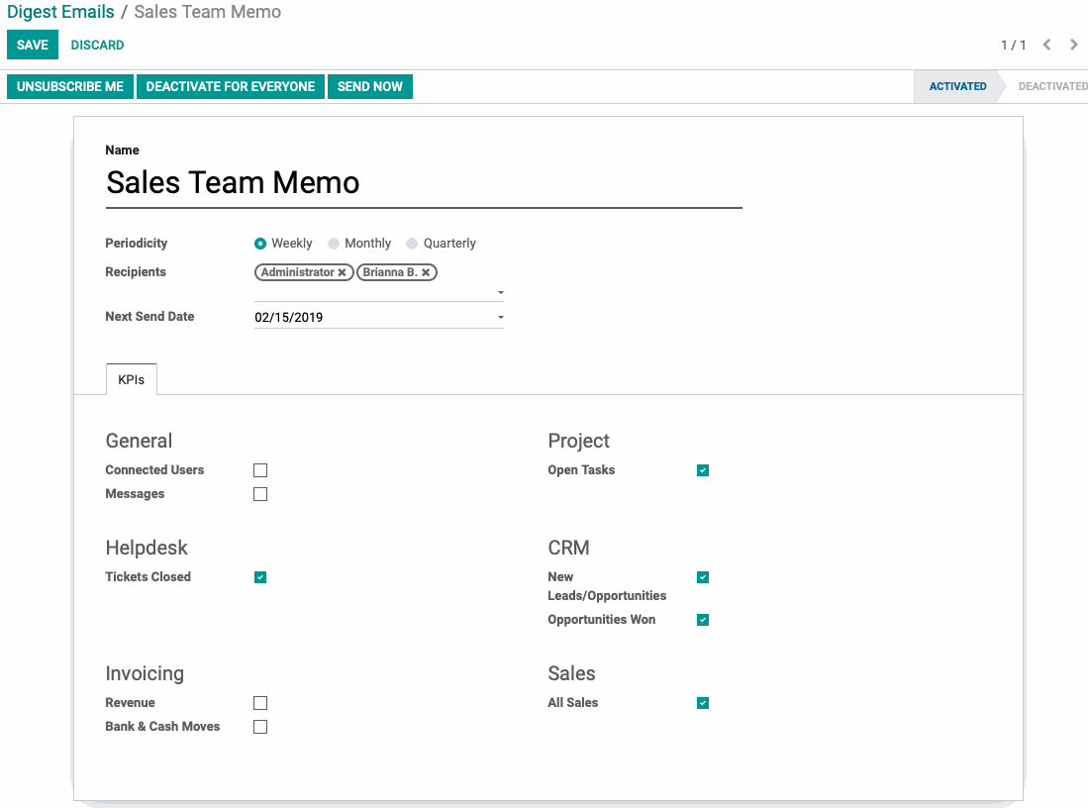The image size is (1088, 808).
Task: Enable Bank & Cash Moves KPI
Action: (x=260, y=727)
